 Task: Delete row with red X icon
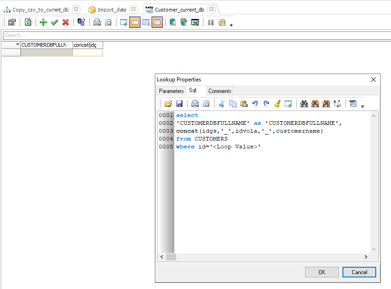(x=66, y=23)
